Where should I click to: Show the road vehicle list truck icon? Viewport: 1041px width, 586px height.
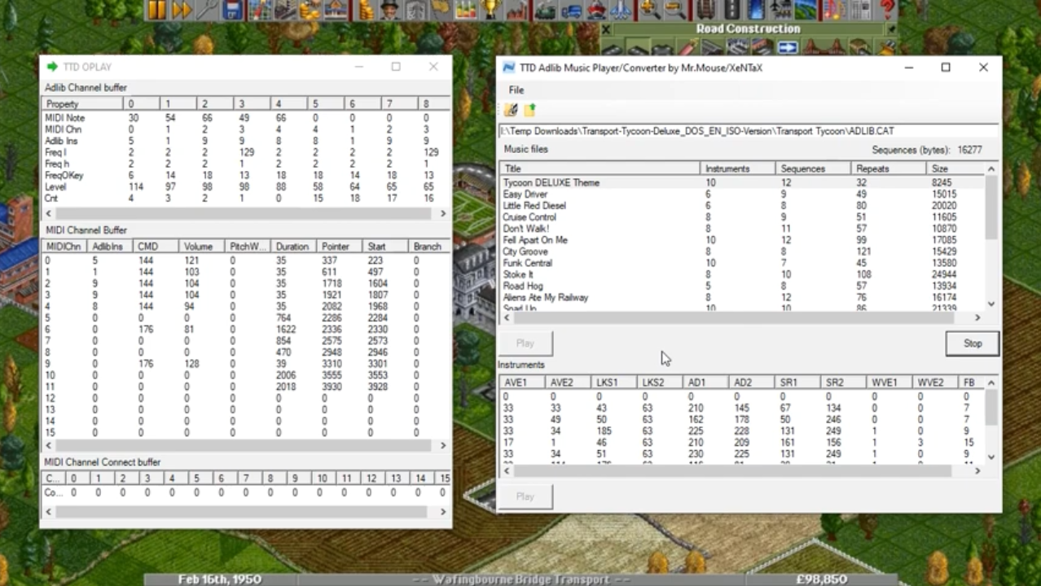(571, 10)
